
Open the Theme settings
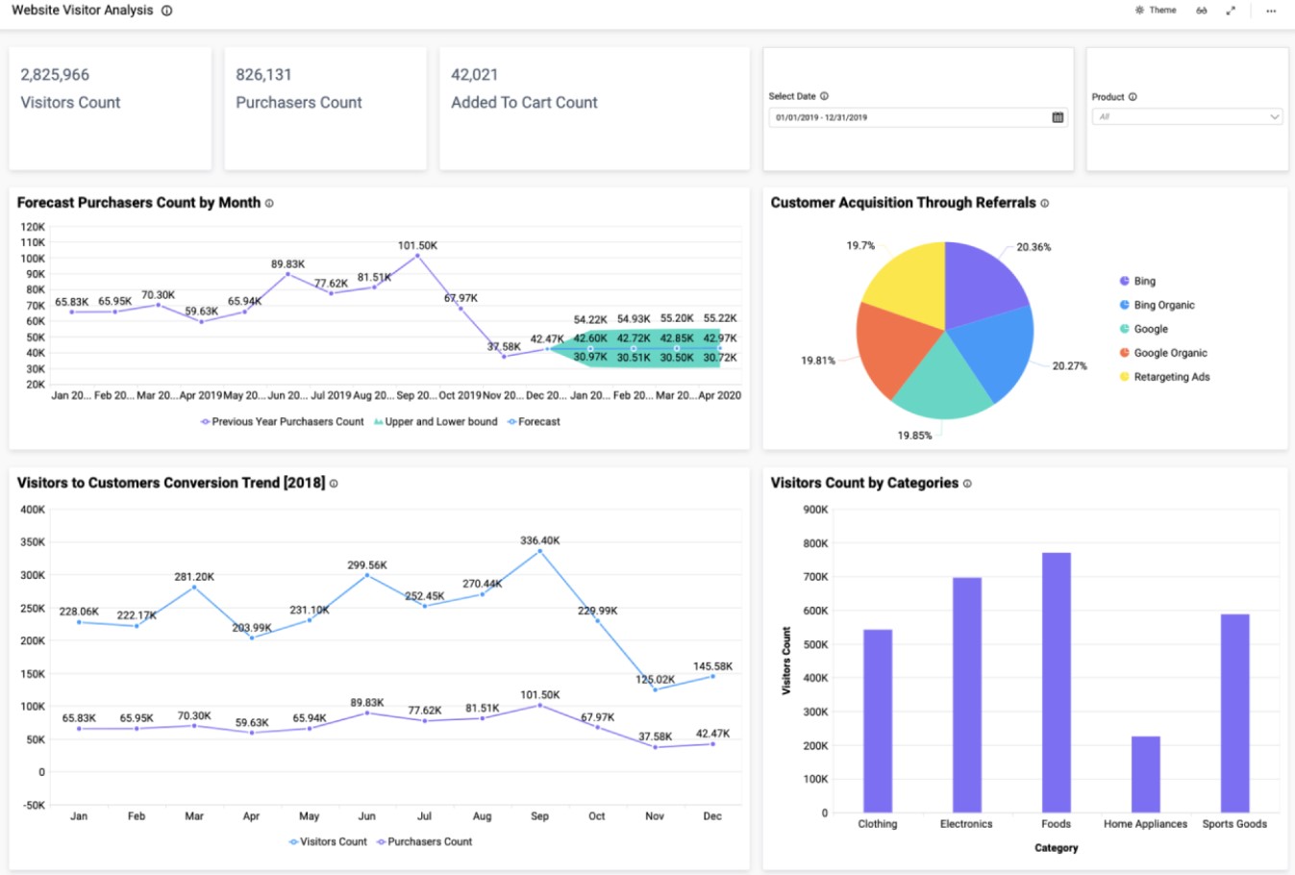coord(1156,11)
